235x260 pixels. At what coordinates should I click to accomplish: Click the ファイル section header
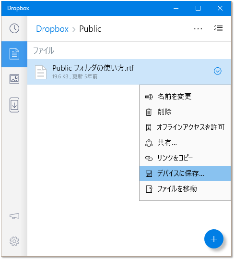[44, 50]
